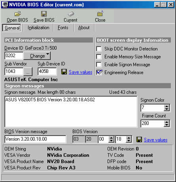Open the Initialization tab
Screen dimensions: 176x182
[x=38, y=28]
